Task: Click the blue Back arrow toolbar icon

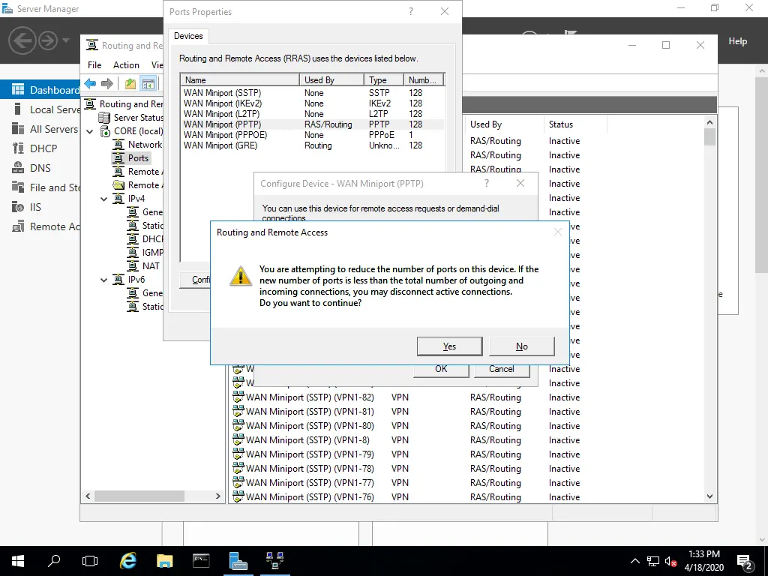Action: coord(90,83)
